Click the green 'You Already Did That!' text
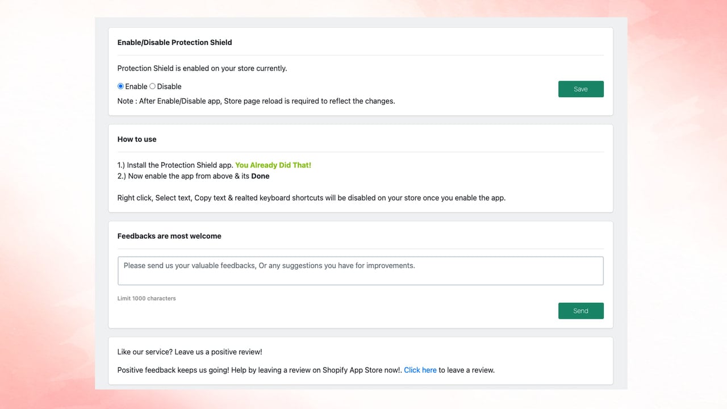Viewport: 727px width, 409px height. pos(273,165)
